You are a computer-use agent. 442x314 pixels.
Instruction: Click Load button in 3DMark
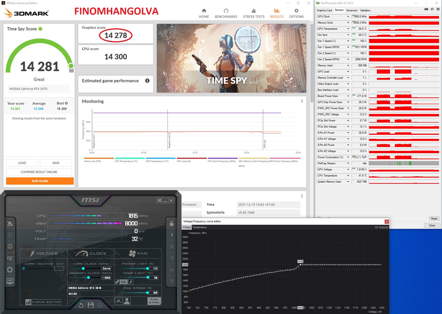click(22, 163)
